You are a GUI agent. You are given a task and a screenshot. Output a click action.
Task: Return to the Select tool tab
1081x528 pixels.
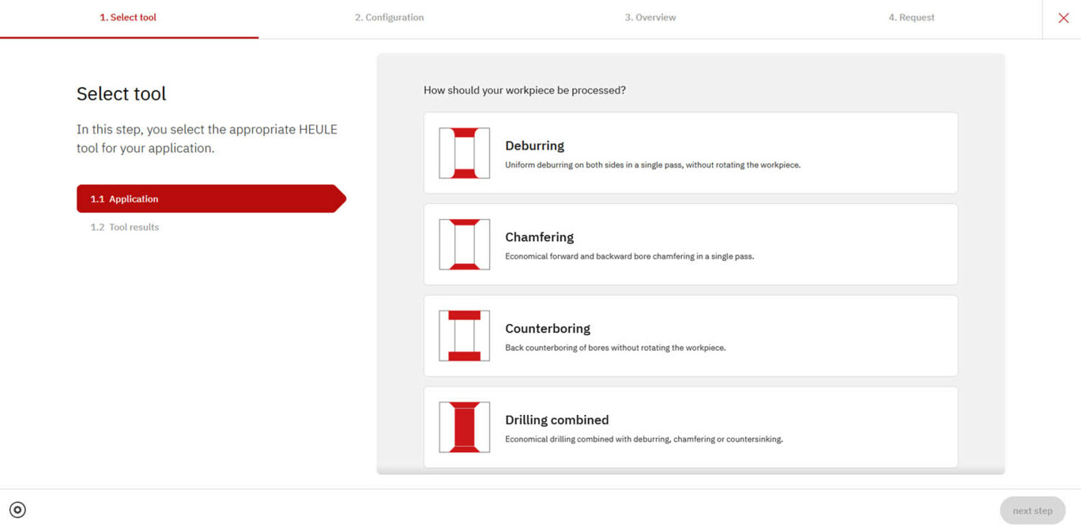[x=127, y=17]
